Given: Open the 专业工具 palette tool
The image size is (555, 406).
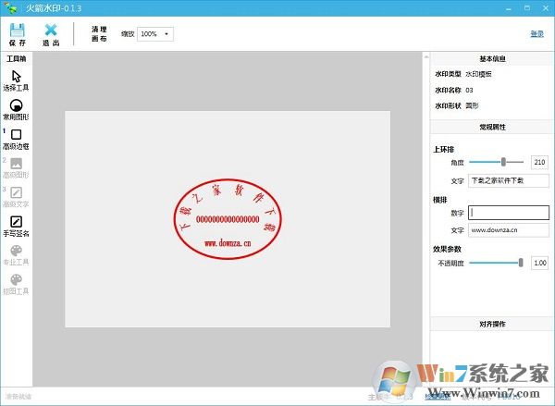Looking at the screenshot, I should coord(16,255).
